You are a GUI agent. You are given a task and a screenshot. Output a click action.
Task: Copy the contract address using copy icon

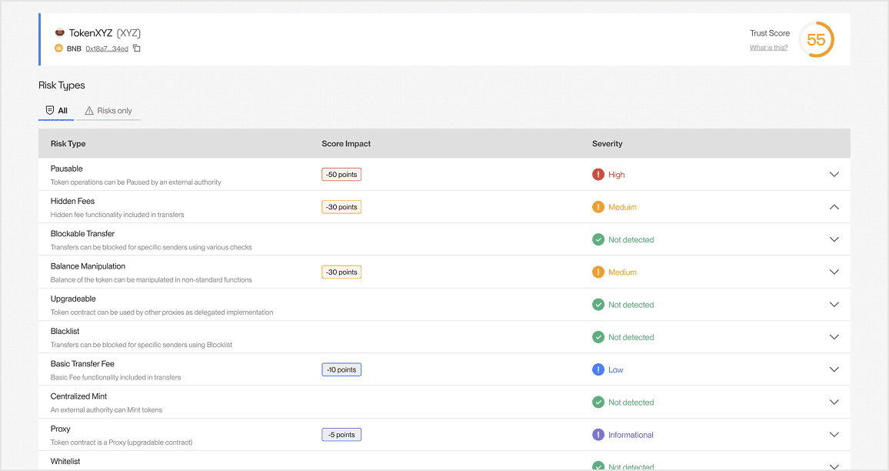[x=136, y=48]
